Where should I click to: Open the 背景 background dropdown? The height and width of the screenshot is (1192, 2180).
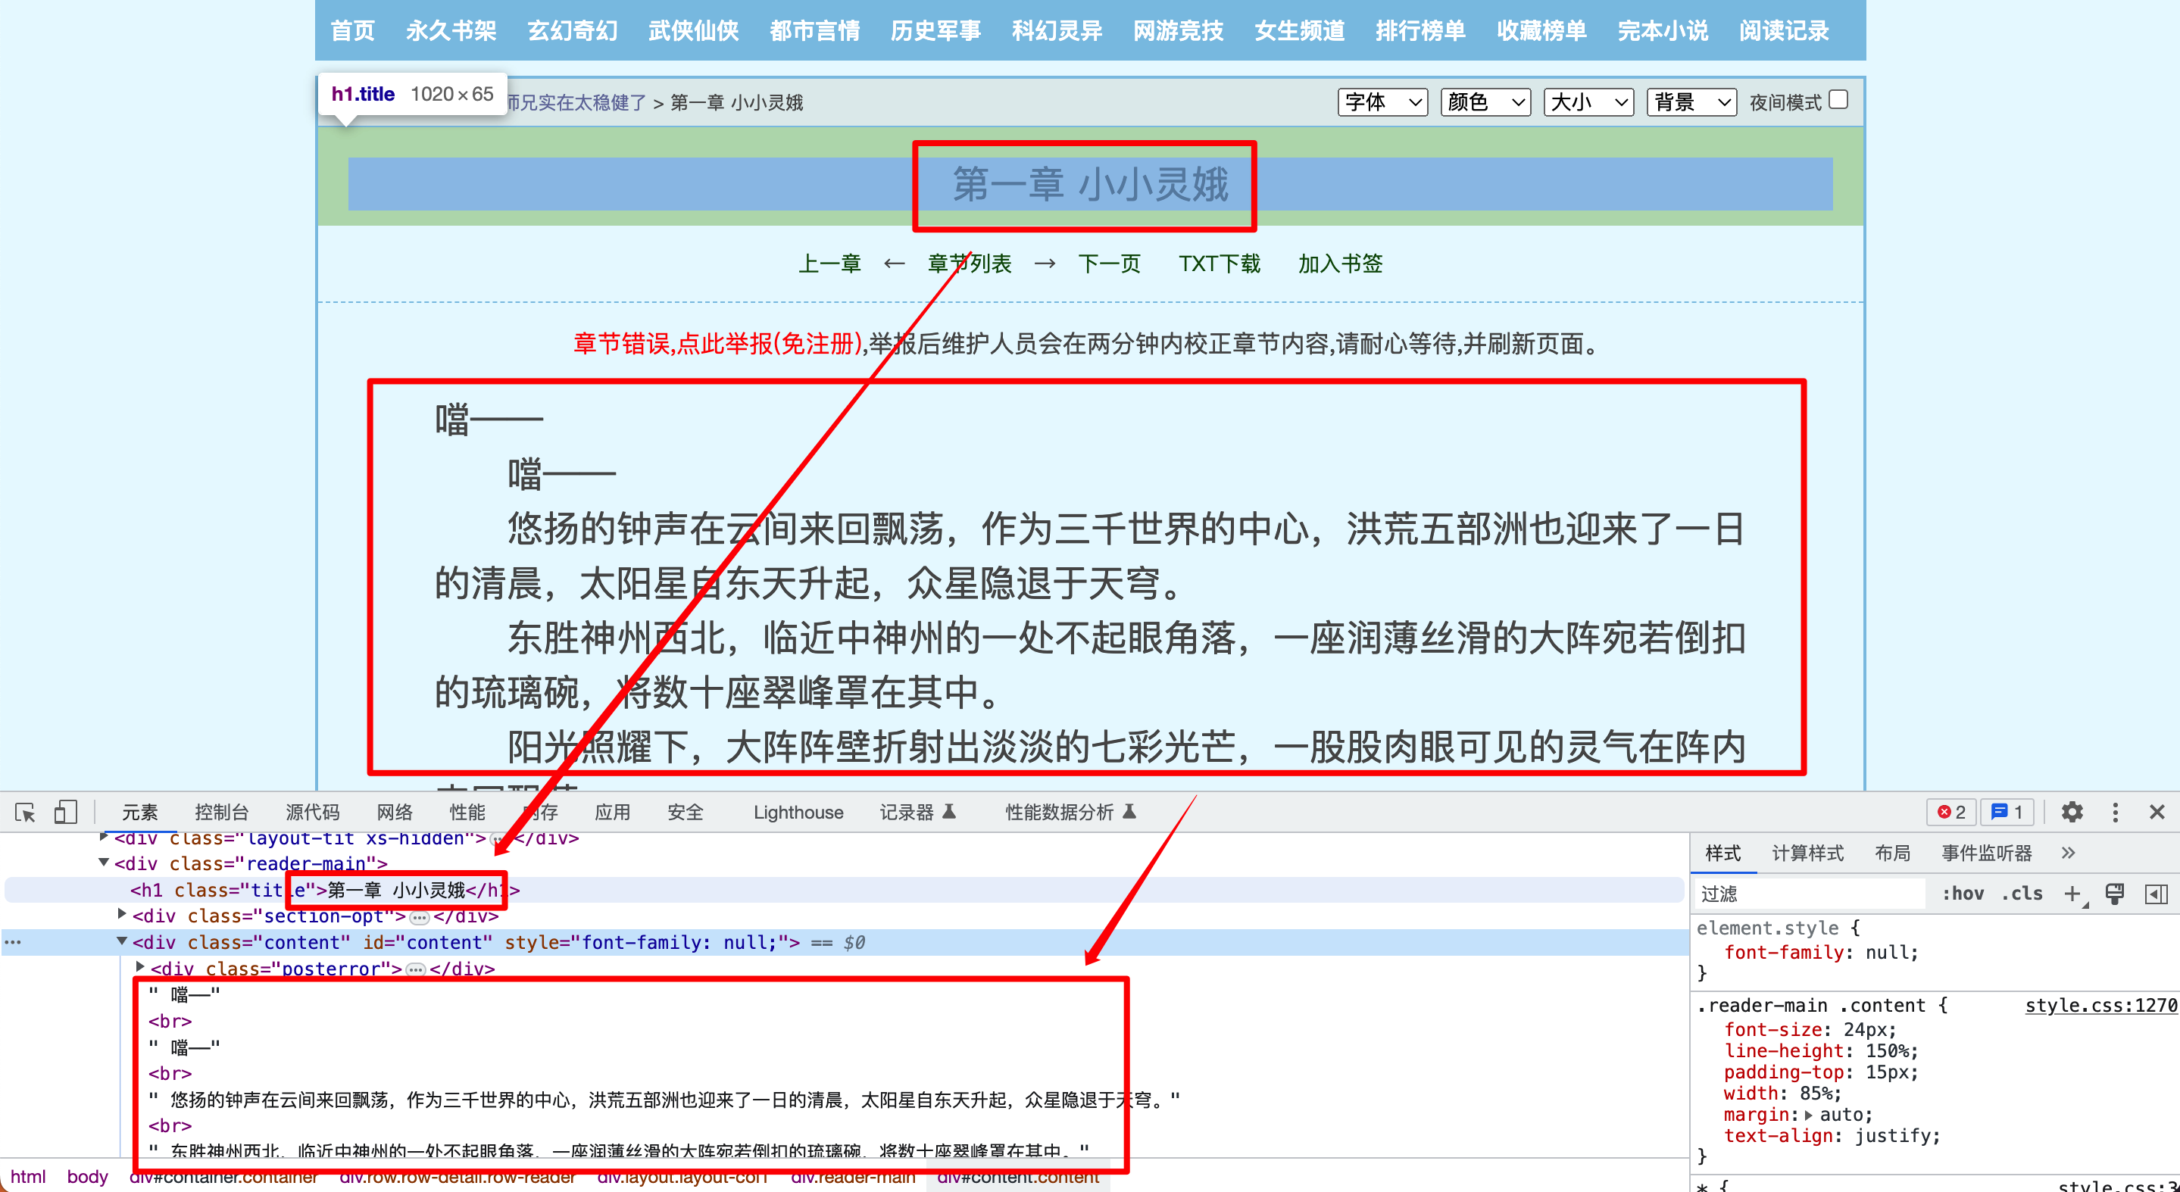[x=1691, y=102]
